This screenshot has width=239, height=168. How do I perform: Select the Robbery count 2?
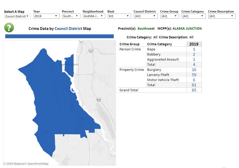(194, 54)
